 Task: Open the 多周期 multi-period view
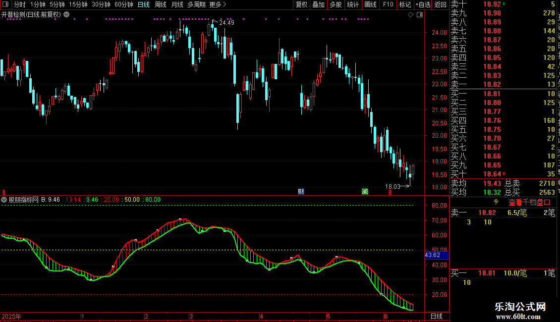196,4
